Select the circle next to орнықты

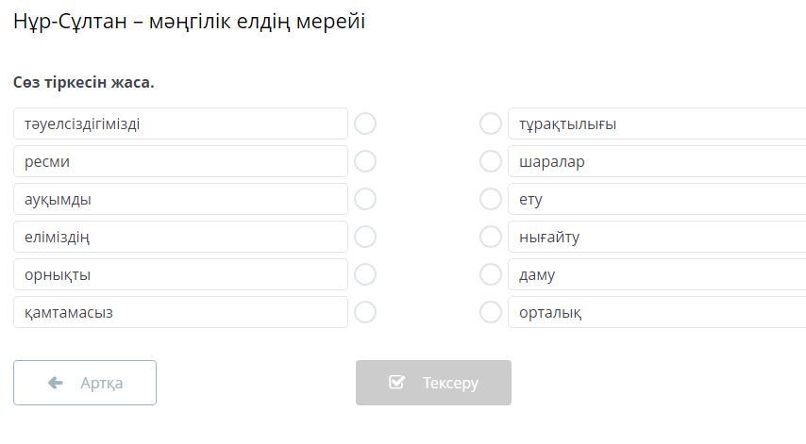365,274
